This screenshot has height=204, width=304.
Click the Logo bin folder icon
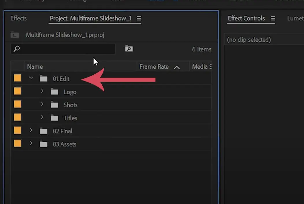tap(54, 92)
